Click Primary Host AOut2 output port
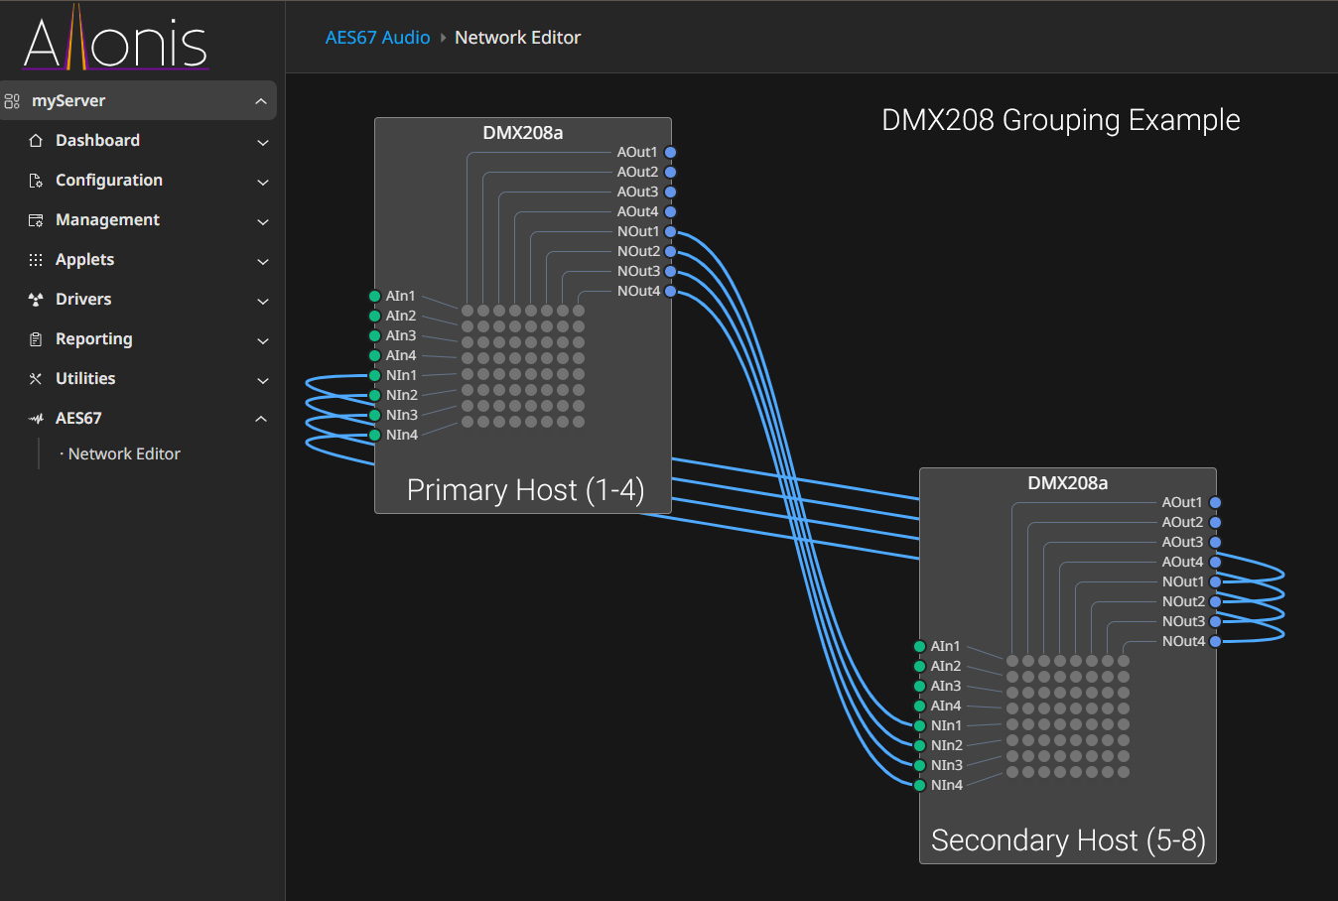1338x901 pixels. click(670, 172)
